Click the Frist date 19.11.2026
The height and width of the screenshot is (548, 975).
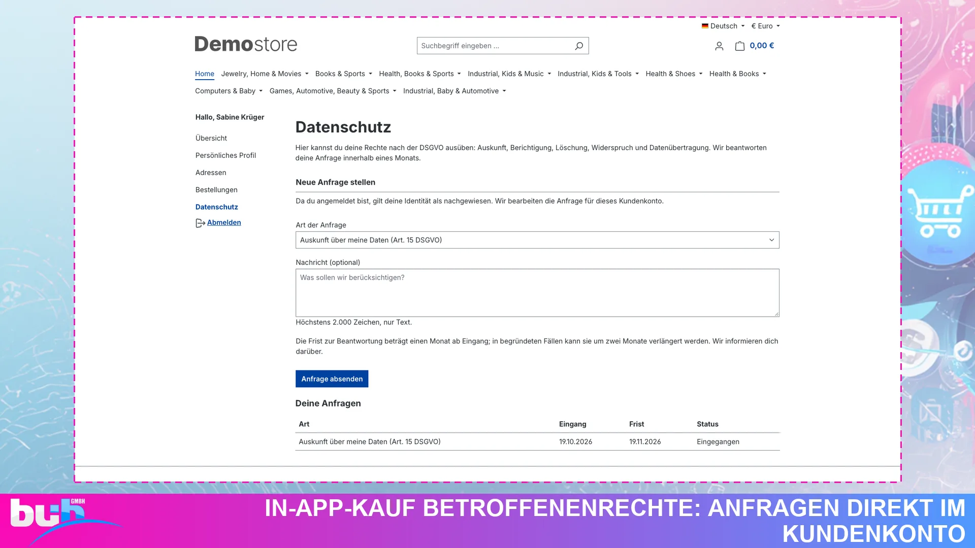(645, 441)
